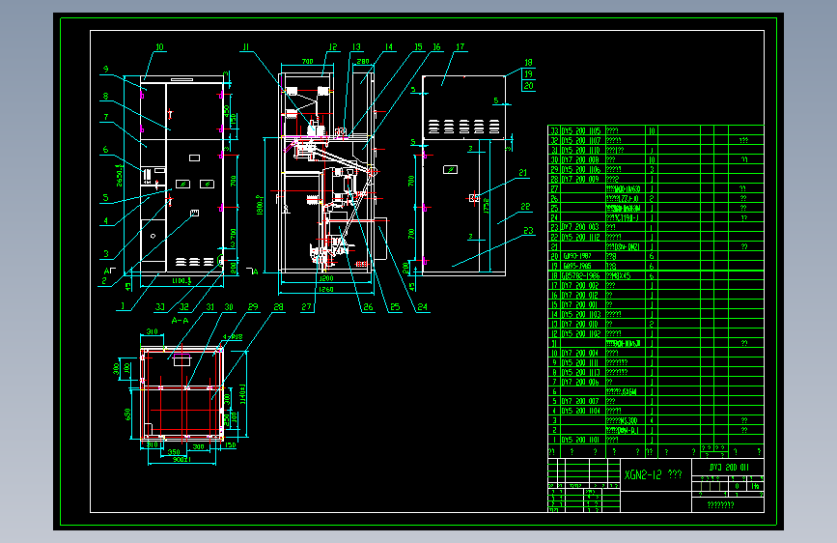
Task: Select callout 26 below the section view
Action: (x=369, y=307)
